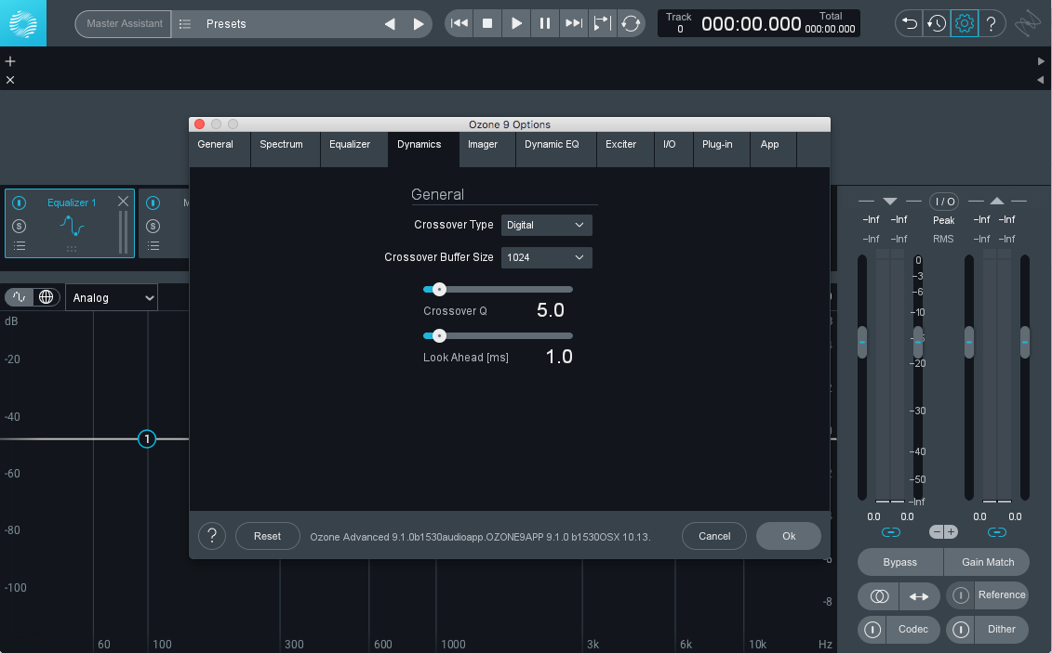Click the Crossover Q slider handle

(x=440, y=289)
